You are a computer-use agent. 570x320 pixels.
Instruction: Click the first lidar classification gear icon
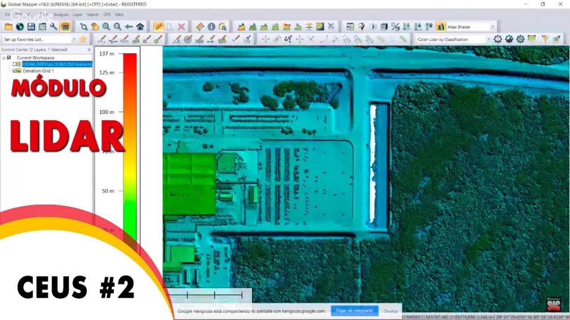pos(497,39)
